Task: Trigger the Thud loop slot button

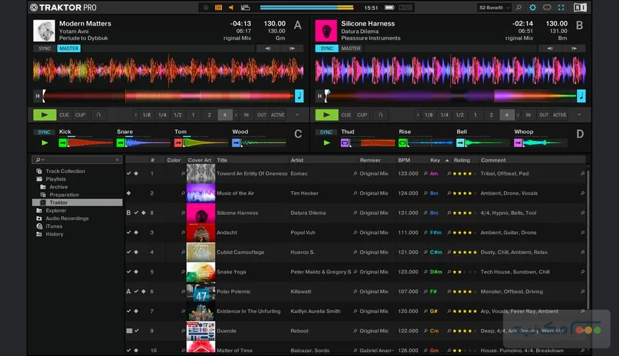Action: 344,142
